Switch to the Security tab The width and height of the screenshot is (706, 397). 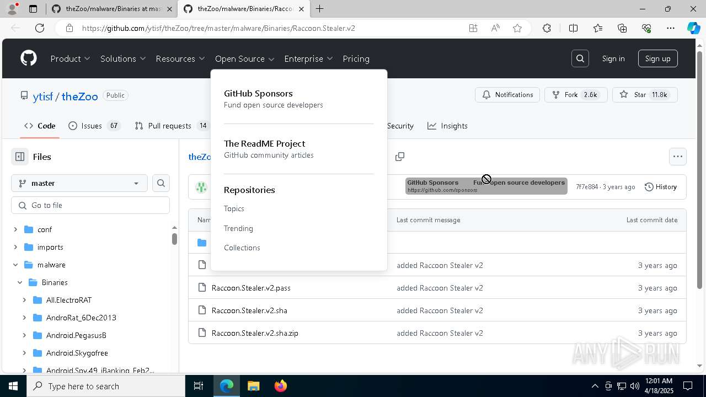(400, 126)
